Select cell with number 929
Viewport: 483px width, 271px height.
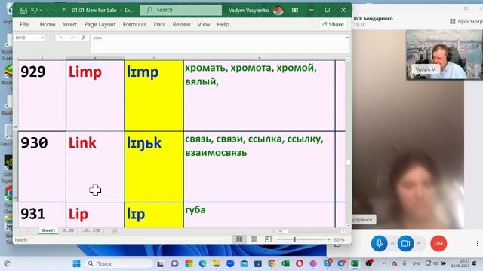tap(42, 96)
